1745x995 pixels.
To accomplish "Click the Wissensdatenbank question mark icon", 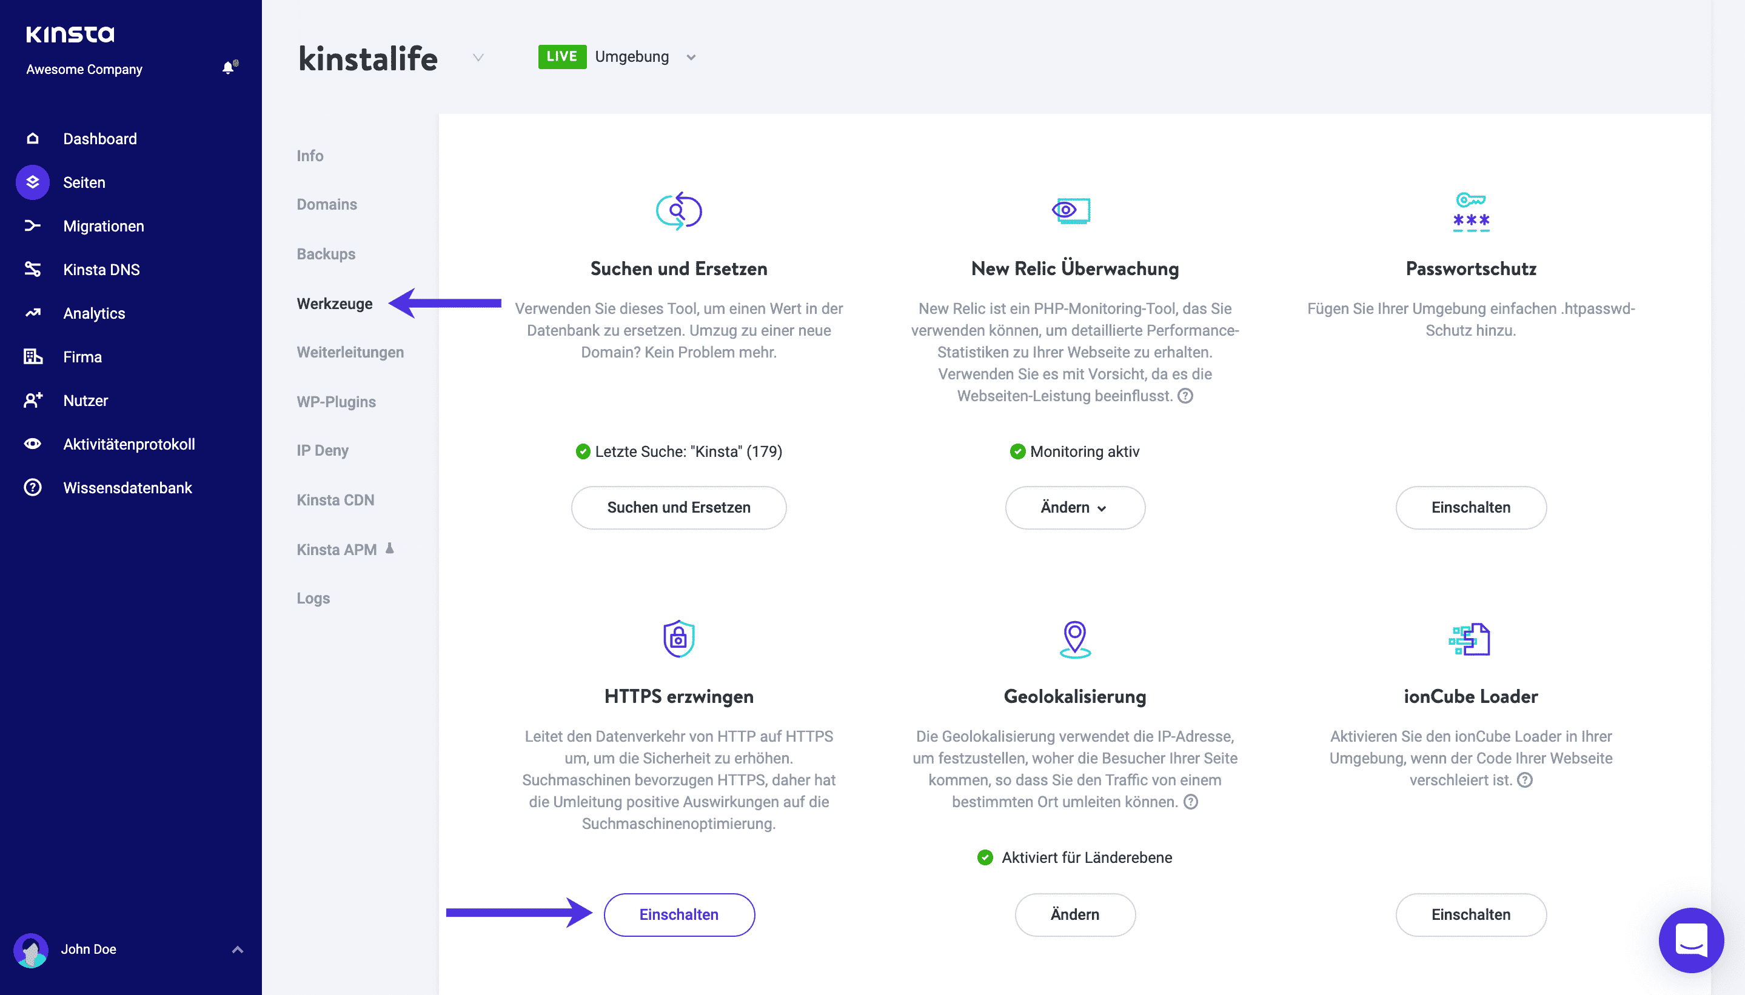I will click(x=32, y=488).
